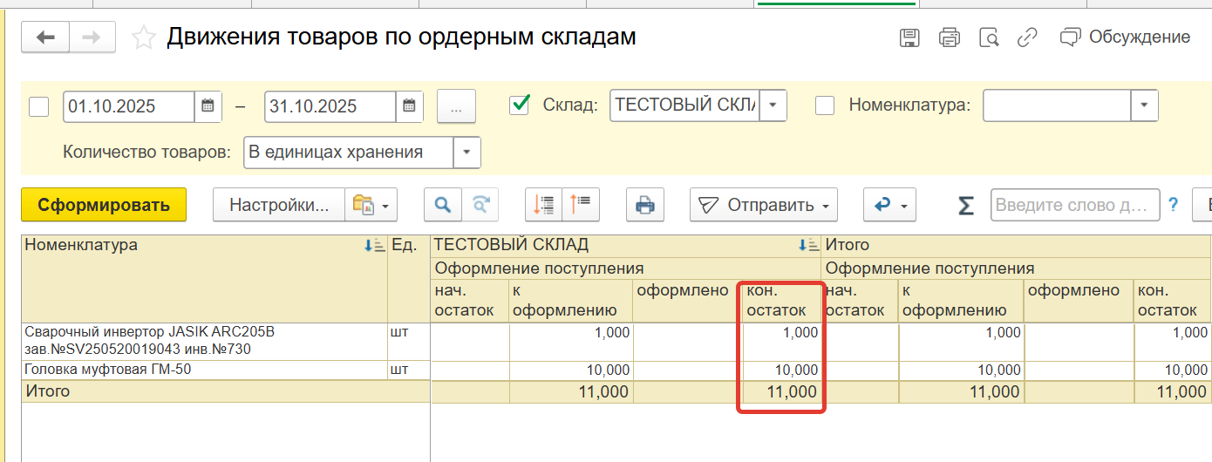The image size is (1212, 462).
Task: Click the sigma sum icon
Action: (966, 205)
